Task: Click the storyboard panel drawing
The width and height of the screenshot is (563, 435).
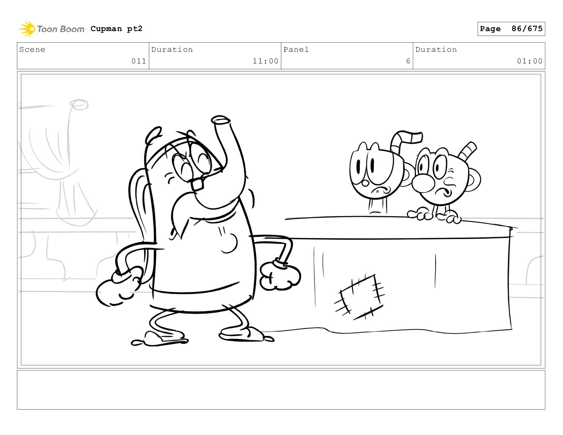Action: 281,220
